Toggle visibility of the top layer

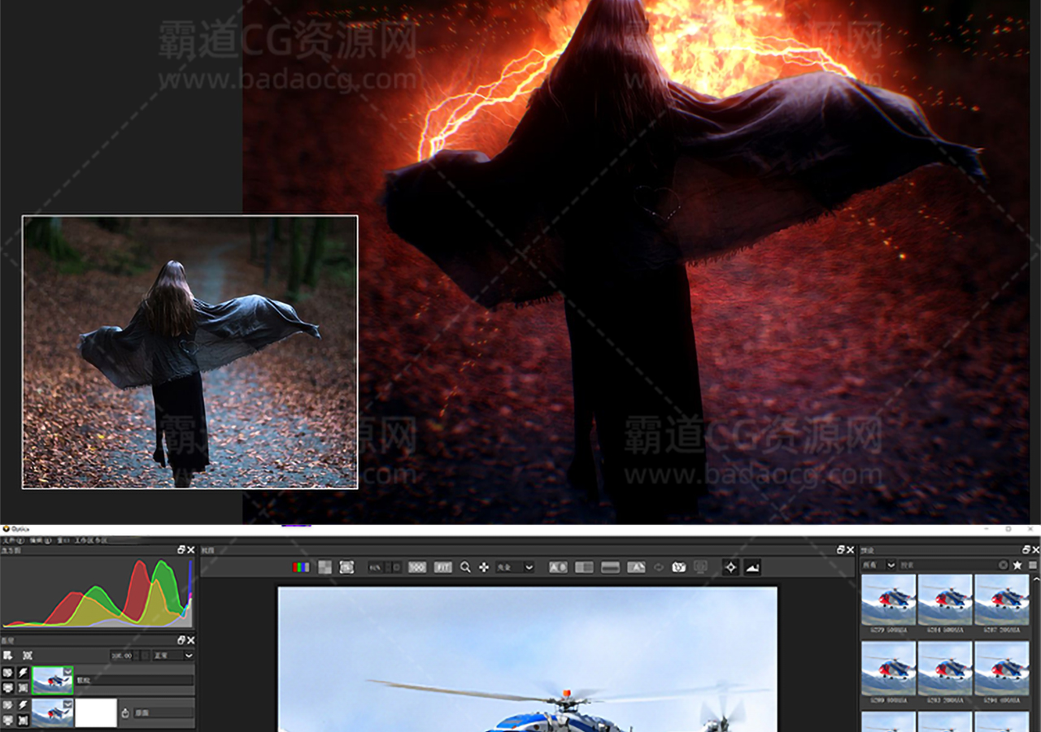pyautogui.click(x=8, y=674)
